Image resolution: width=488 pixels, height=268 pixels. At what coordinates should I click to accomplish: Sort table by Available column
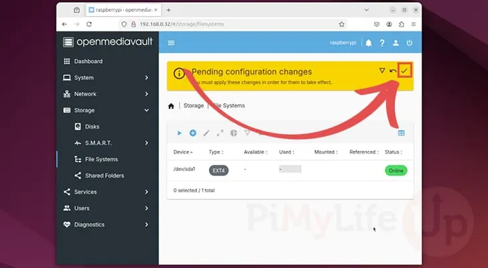point(255,152)
